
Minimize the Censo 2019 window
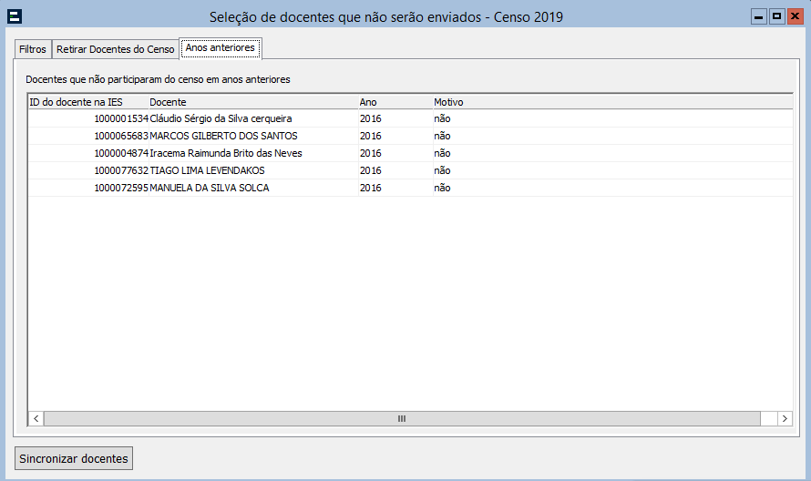coord(758,16)
